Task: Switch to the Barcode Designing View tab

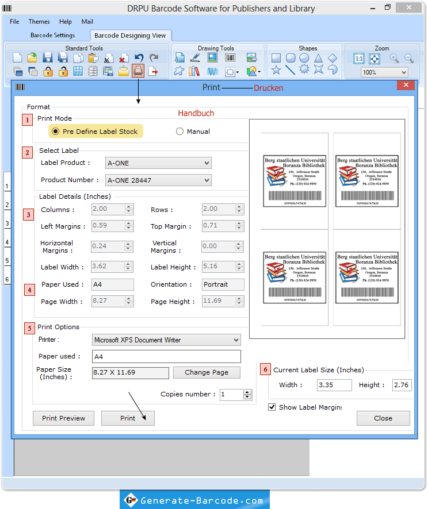Action: [130, 36]
